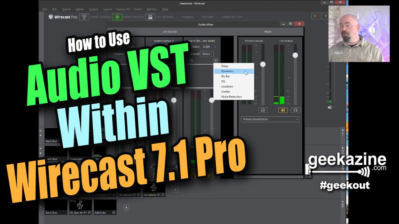
Task: Click the Live Output headphones monitor icon
Action: pos(296,110)
